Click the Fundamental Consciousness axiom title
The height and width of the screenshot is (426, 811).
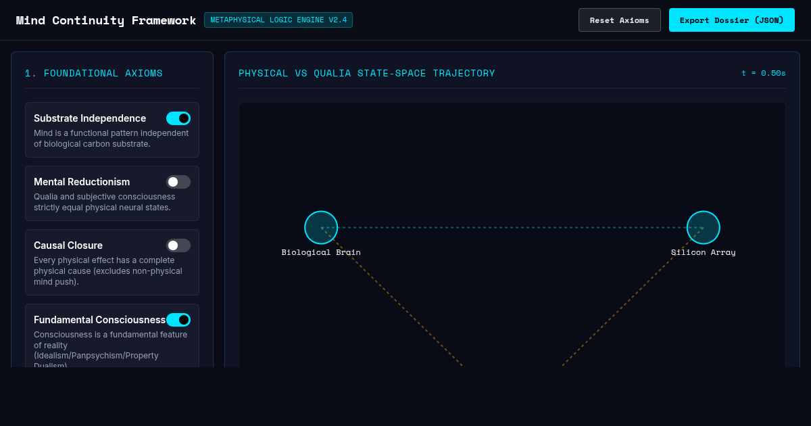[100, 320]
